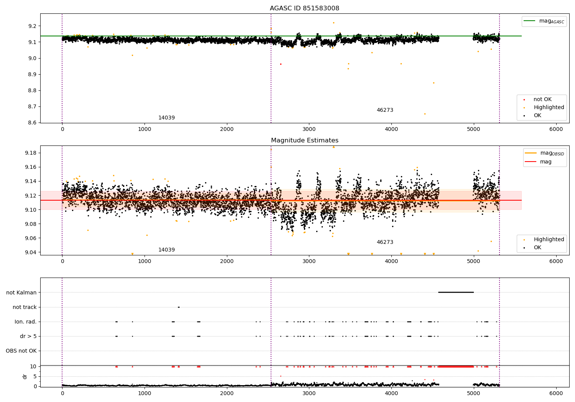Viewport: 575px width, 402px height.
Task: Click the green mag AGASC legend entry
Action: coord(544,21)
